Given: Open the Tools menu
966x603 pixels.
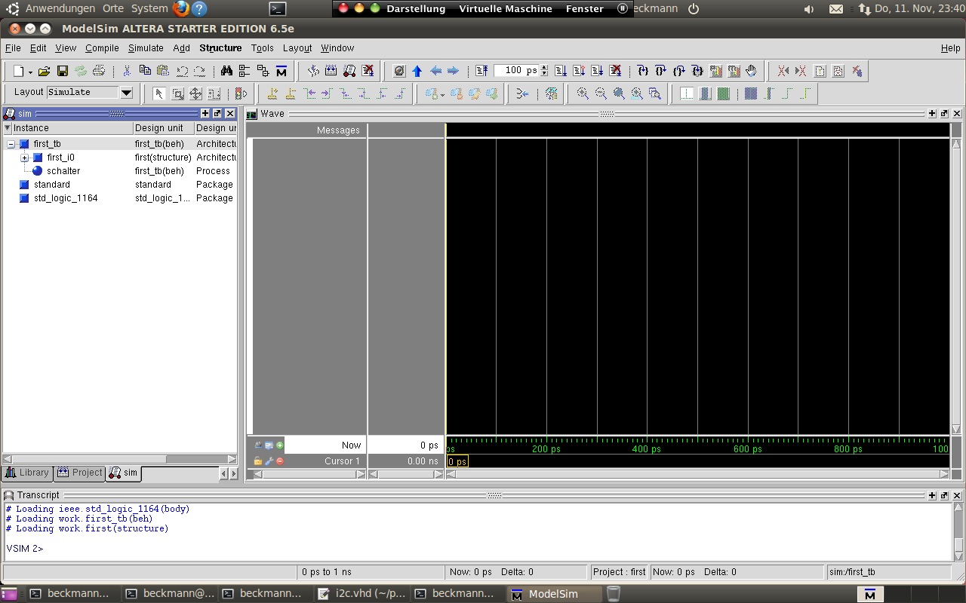Looking at the screenshot, I should pyautogui.click(x=263, y=47).
